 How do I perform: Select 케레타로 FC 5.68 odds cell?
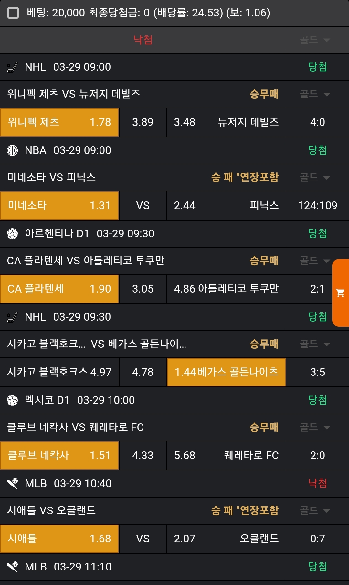[x=226, y=456]
